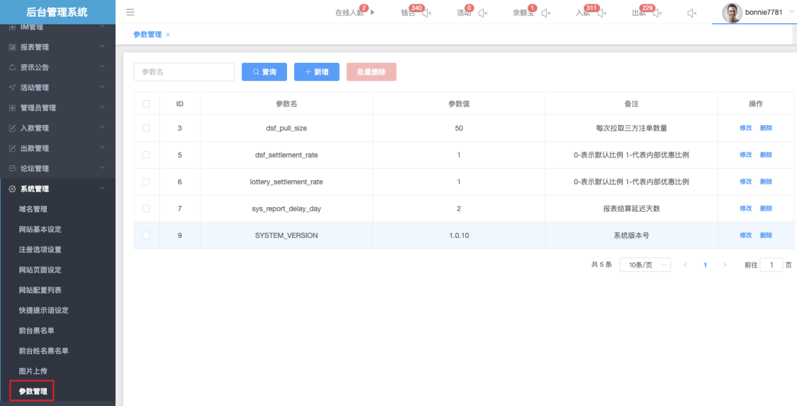Viewport: 797px width, 406px height.
Task: Close the 参数管理 tab
Action: (168, 35)
